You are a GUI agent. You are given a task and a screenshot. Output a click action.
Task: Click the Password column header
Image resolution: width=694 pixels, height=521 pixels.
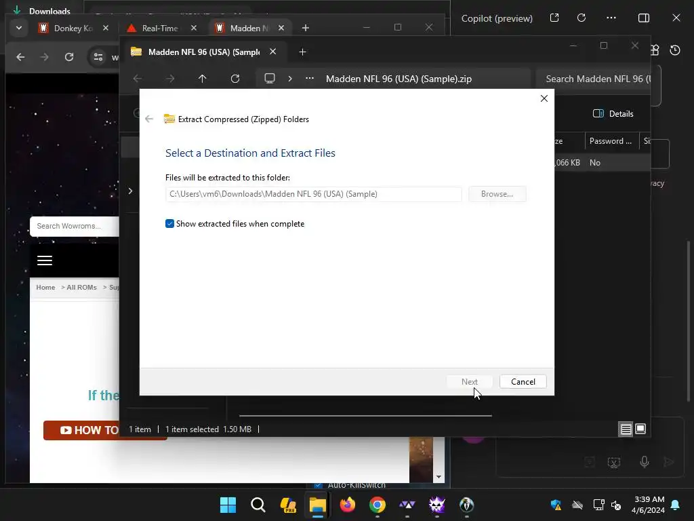coord(612,141)
